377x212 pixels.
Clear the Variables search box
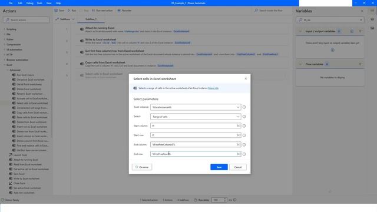pos(361,20)
